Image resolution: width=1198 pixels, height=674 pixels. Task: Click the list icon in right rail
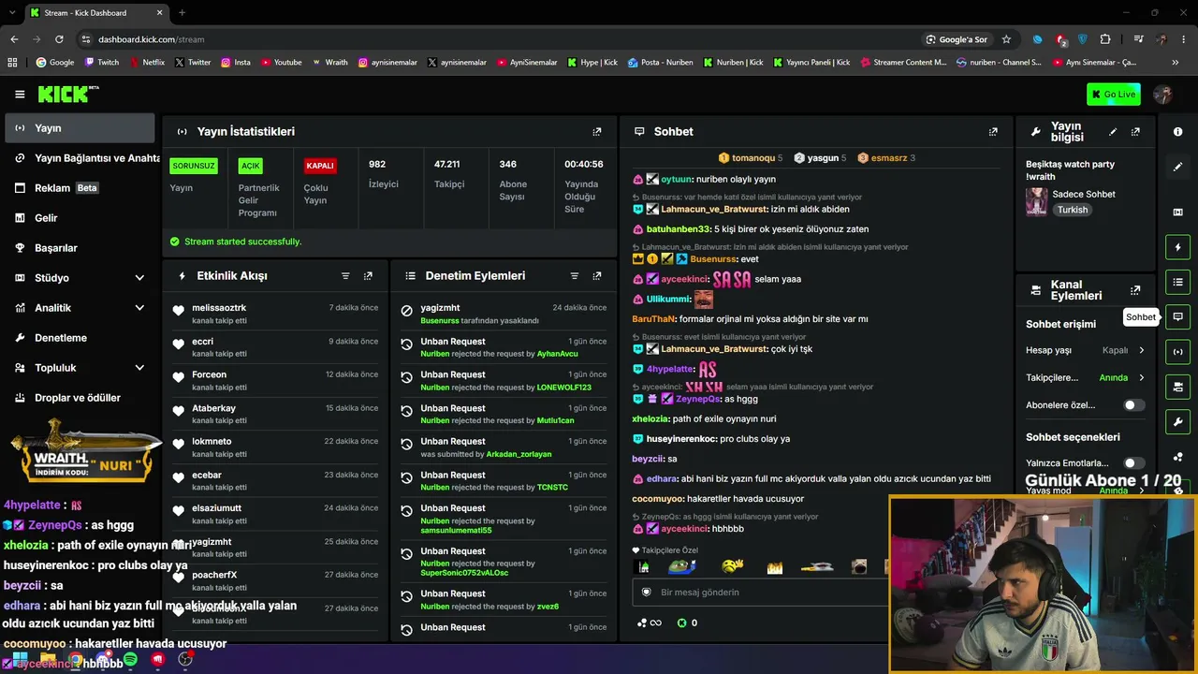[x=1177, y=282]
